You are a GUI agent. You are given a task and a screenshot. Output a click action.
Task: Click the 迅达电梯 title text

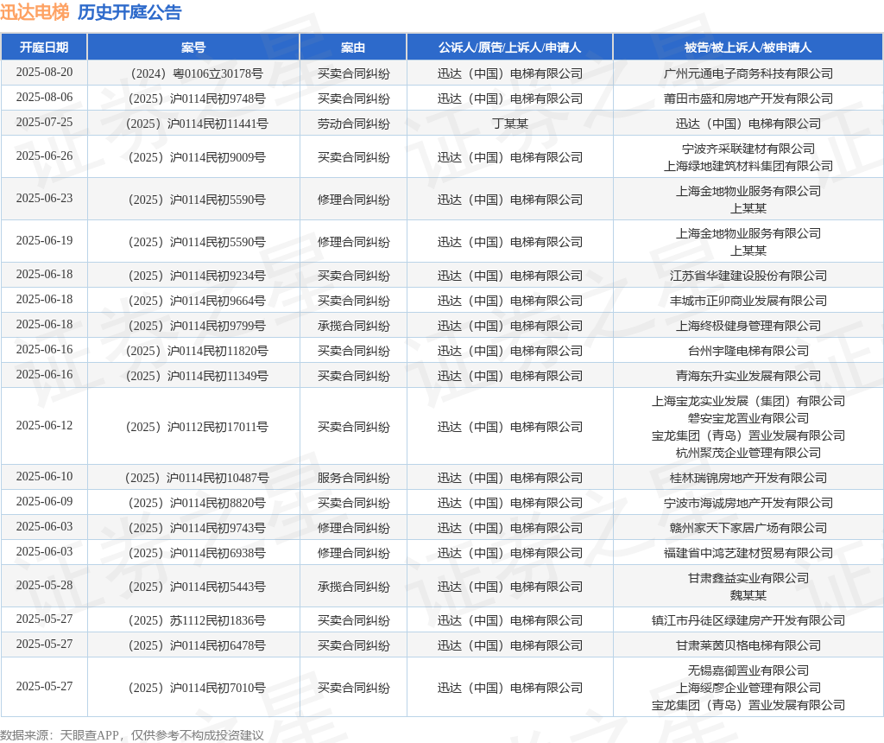coord(35,12)
